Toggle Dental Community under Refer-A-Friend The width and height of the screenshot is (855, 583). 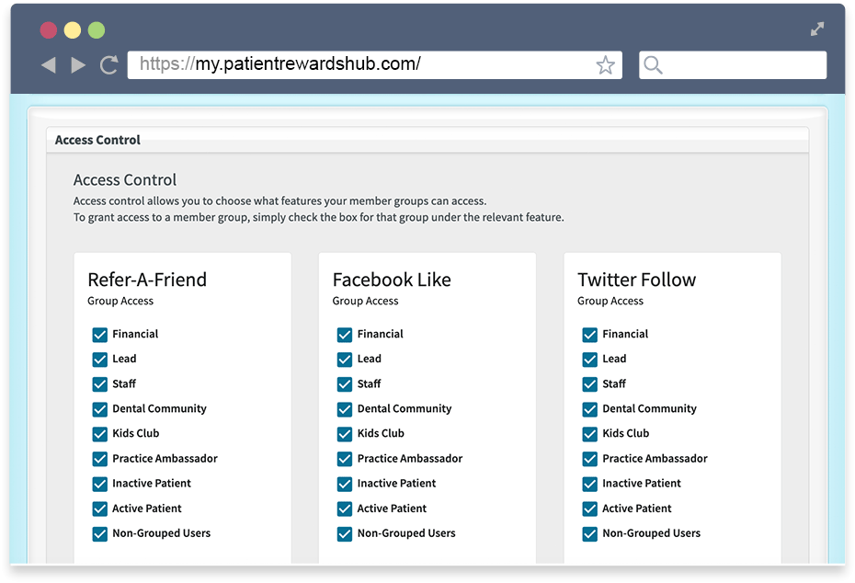click(x=100, y=409)
